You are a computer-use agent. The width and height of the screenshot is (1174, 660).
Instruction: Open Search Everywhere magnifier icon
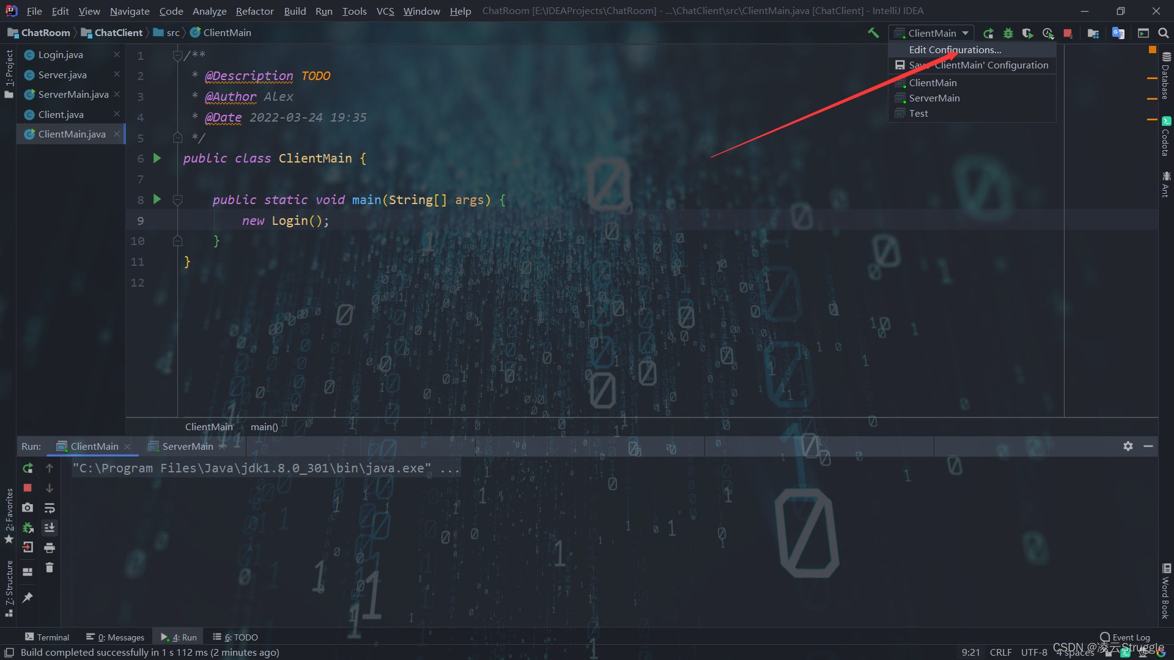coord(1164,33)
